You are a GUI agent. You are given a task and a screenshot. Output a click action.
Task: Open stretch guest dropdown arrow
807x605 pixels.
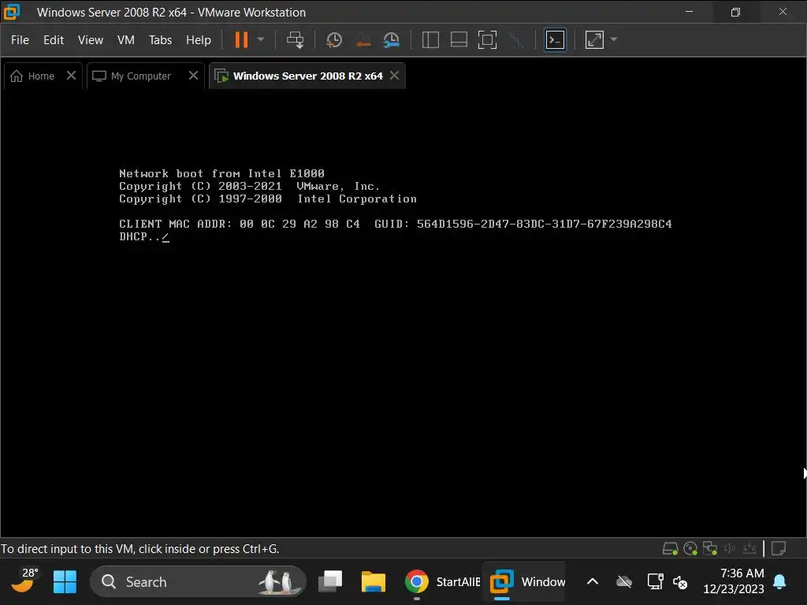(x=613, y=39)
